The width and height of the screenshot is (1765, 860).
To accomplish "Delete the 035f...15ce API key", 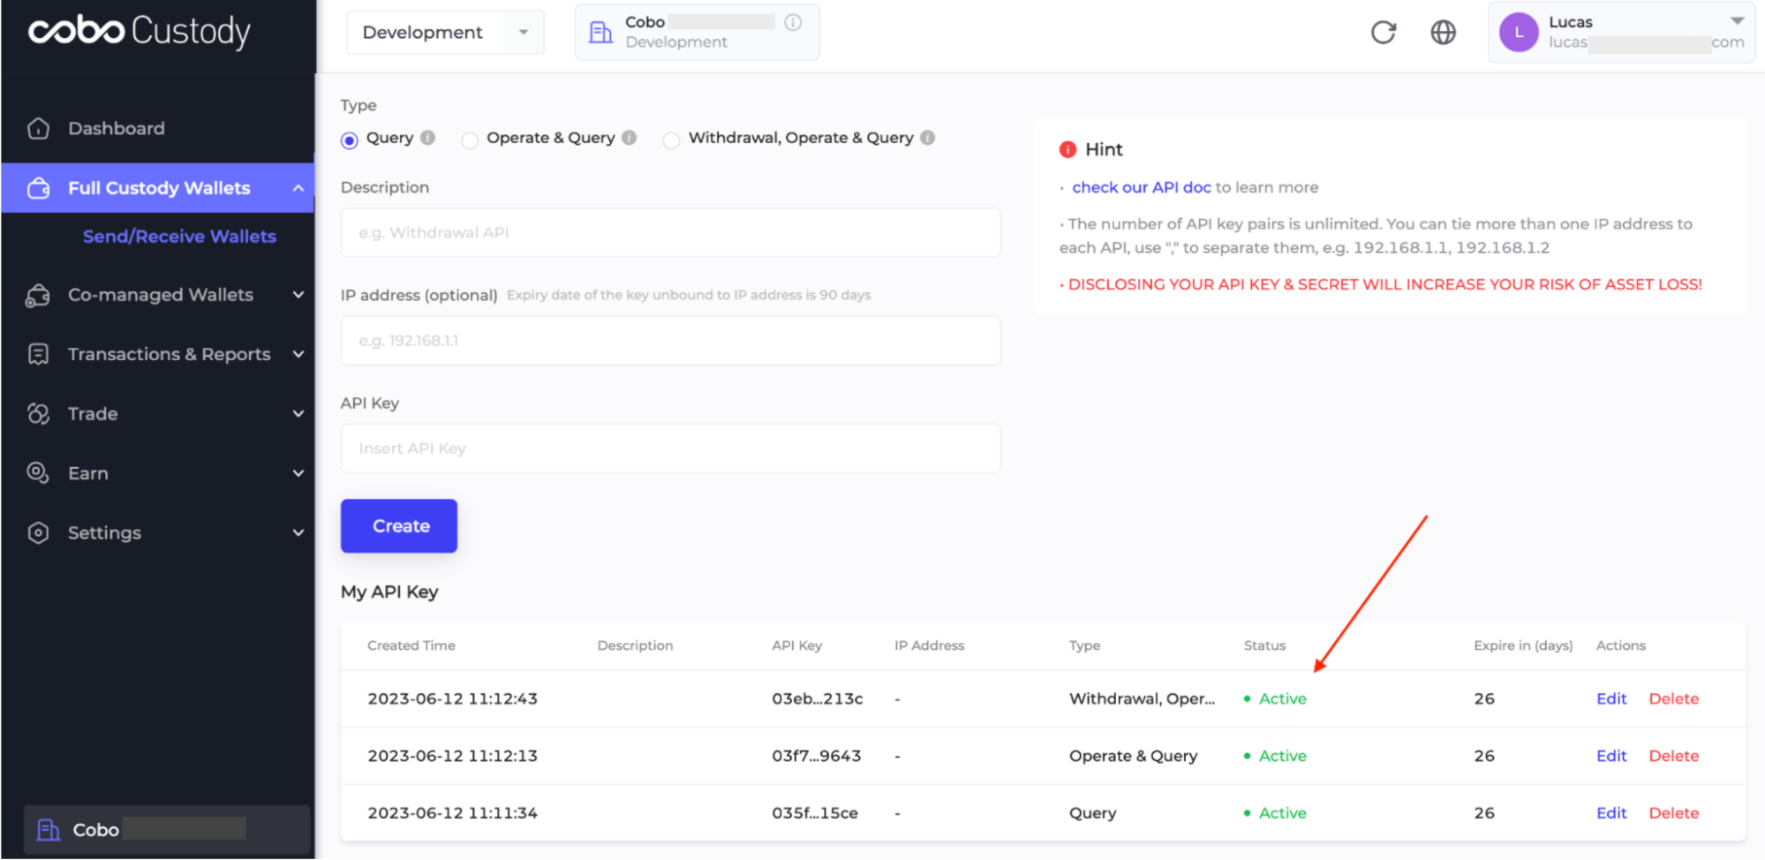I will (x=1673, y=813).
